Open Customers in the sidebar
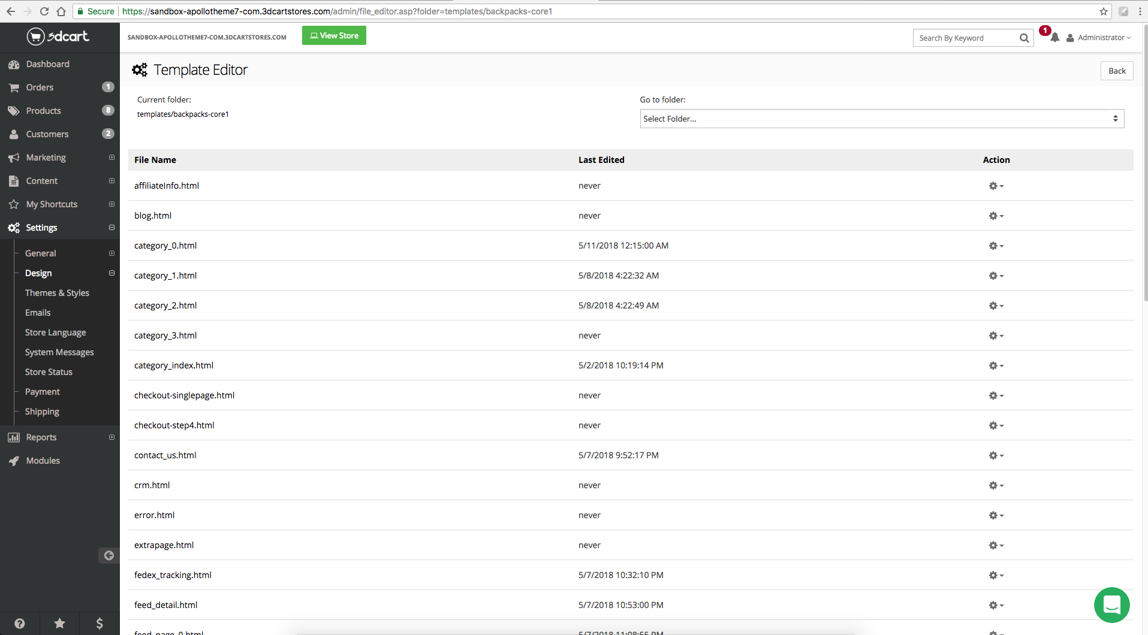This screenshot has height=635, width=1148. click(x=47, y=134)
